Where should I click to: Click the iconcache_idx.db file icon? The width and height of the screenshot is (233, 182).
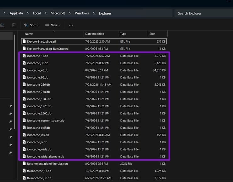24,135
